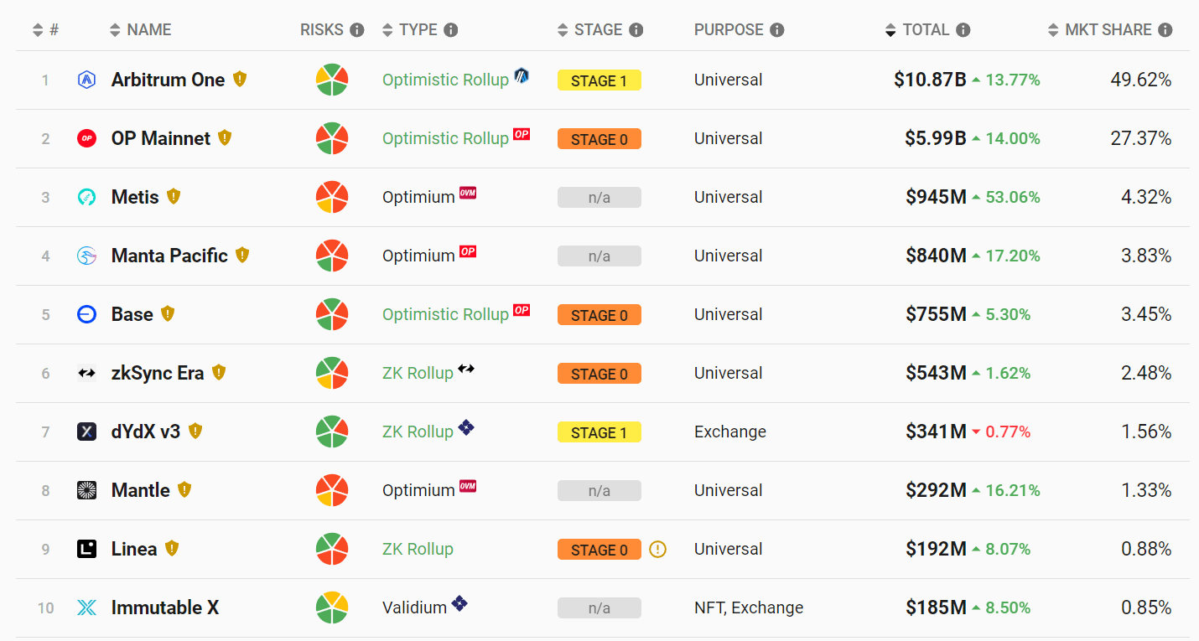
Task: Select the Mantle table row name
Action: click(141, 490)
